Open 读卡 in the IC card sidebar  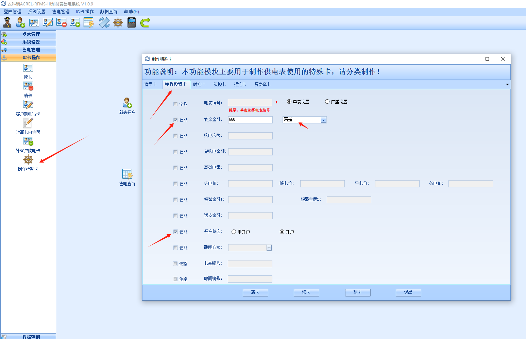(x=28, y=68)
